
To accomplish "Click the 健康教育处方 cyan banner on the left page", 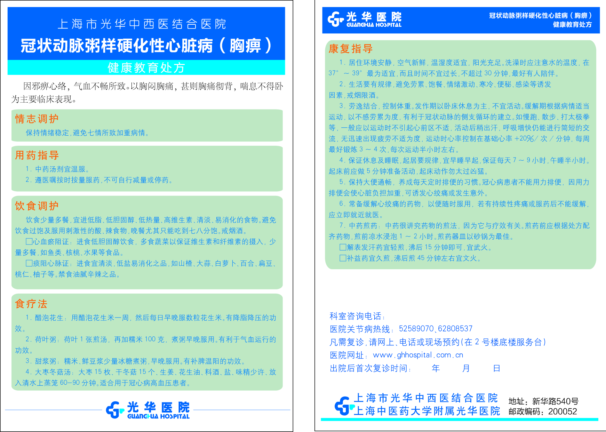I will (x=146, y=67).
